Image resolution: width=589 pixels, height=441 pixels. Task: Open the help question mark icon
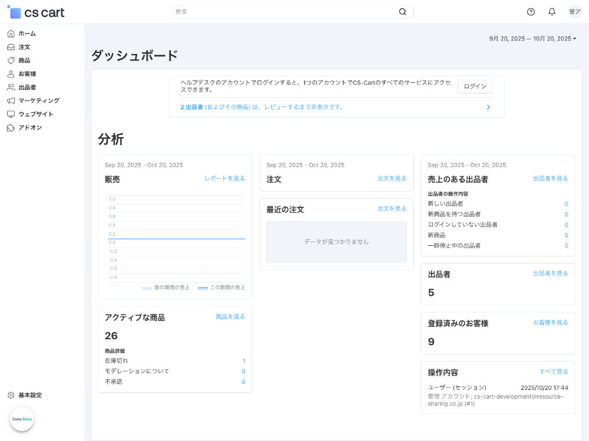coord(531,12)
